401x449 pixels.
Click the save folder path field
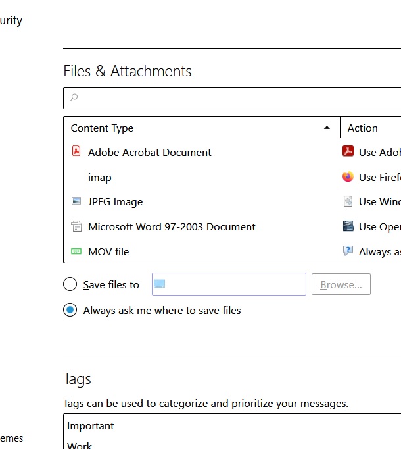(x=229, y=284)
